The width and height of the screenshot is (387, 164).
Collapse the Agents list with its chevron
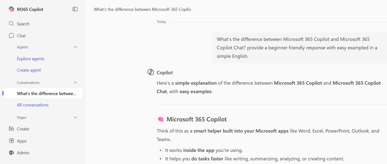point(76,47)
